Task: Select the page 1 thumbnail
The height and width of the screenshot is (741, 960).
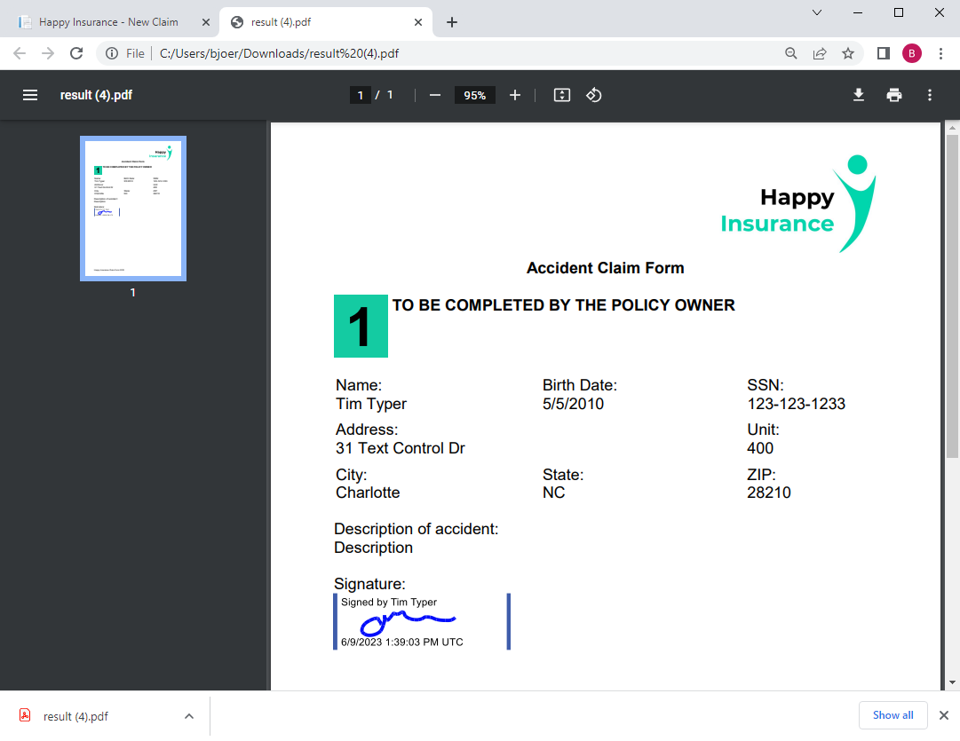Action: (133, 209)
